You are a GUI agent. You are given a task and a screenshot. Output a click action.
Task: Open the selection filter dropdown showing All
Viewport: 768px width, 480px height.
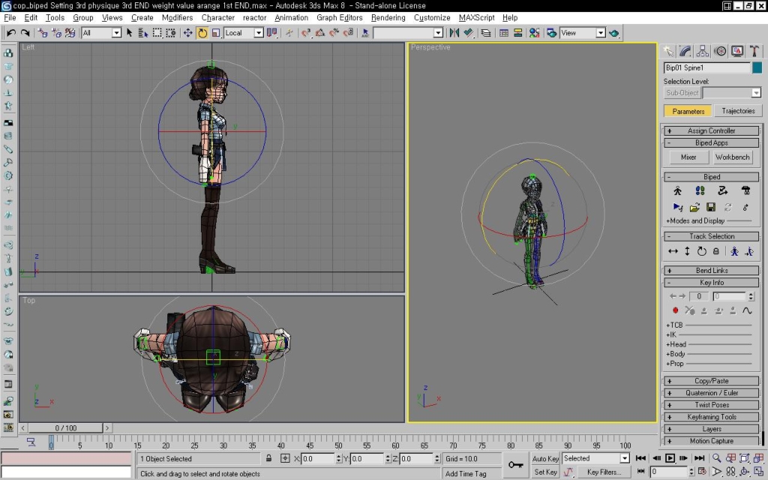click(x=101, y=33)
